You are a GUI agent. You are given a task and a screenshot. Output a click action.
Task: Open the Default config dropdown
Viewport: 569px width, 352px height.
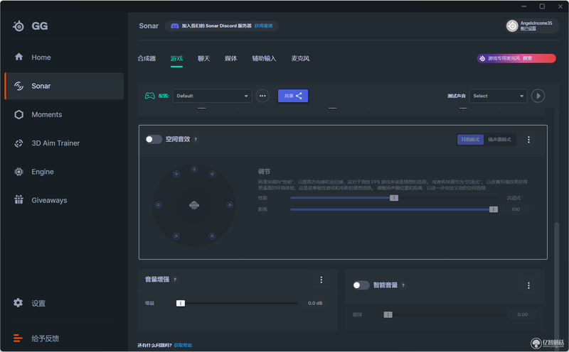click(x=212, y=96)
